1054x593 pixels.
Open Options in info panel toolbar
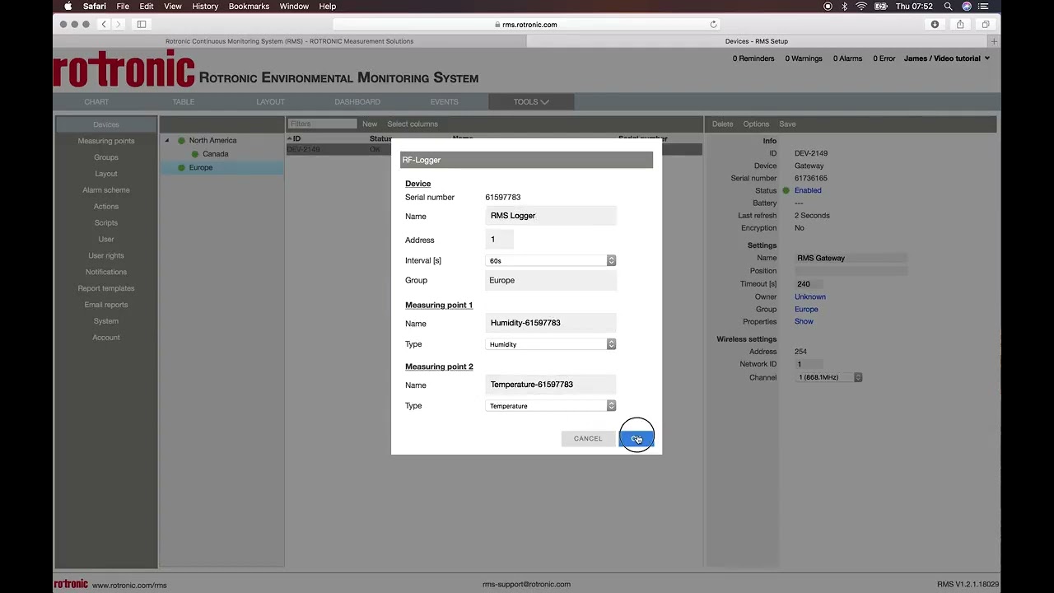click(x=756, y=124)
